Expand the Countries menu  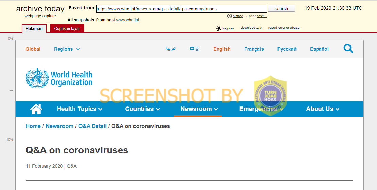tap(142, 109)
